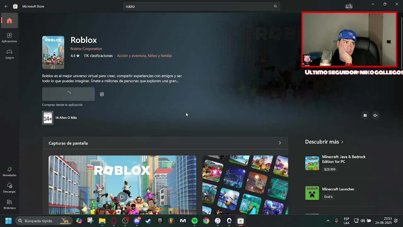Click the Roblox app icon
Image resolution: width=403 pixels, height=227 pixels.
[x=53, y=52]
